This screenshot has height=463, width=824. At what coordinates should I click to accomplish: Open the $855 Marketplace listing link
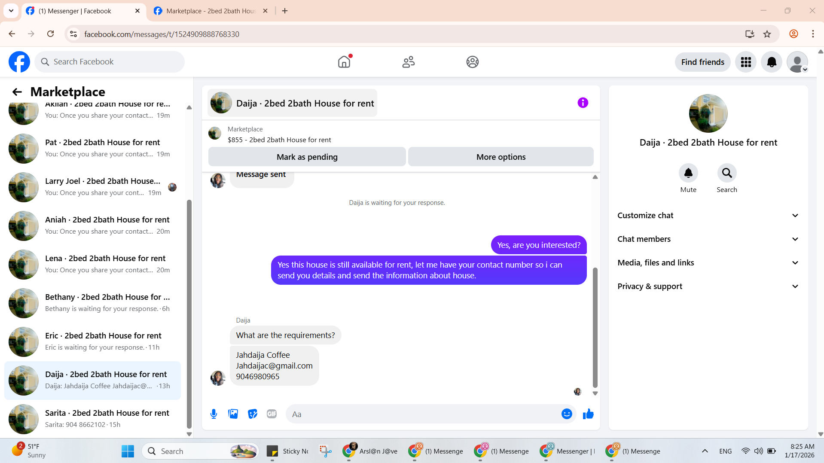coord(279,140)
